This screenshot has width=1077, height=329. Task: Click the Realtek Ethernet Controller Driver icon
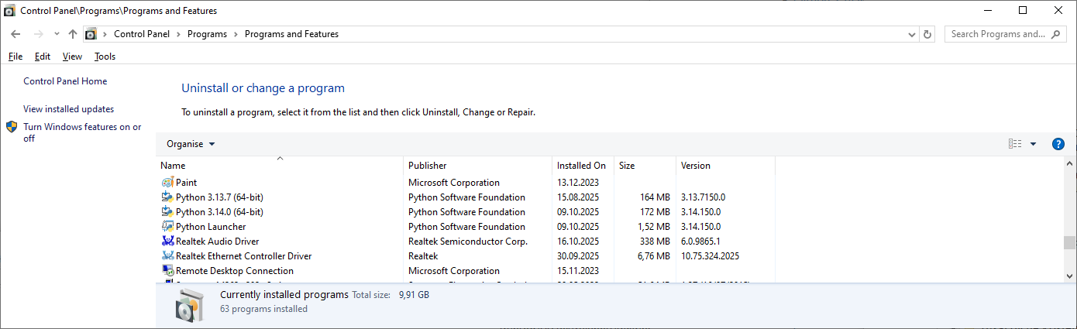click(168, 256)
